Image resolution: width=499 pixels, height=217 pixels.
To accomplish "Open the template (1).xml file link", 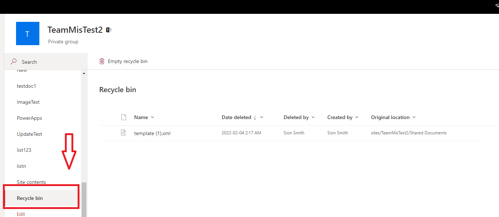I will point(152,133).
